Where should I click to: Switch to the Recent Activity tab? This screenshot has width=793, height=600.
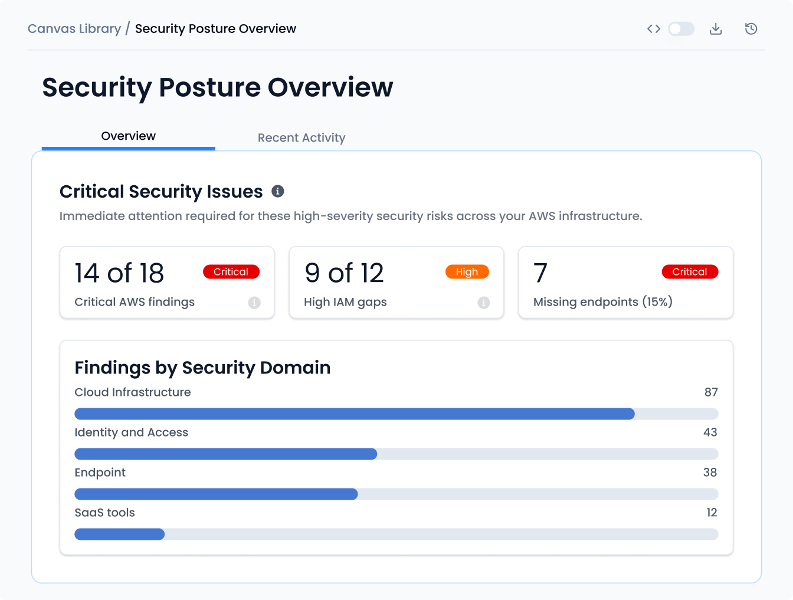[301, 138]
